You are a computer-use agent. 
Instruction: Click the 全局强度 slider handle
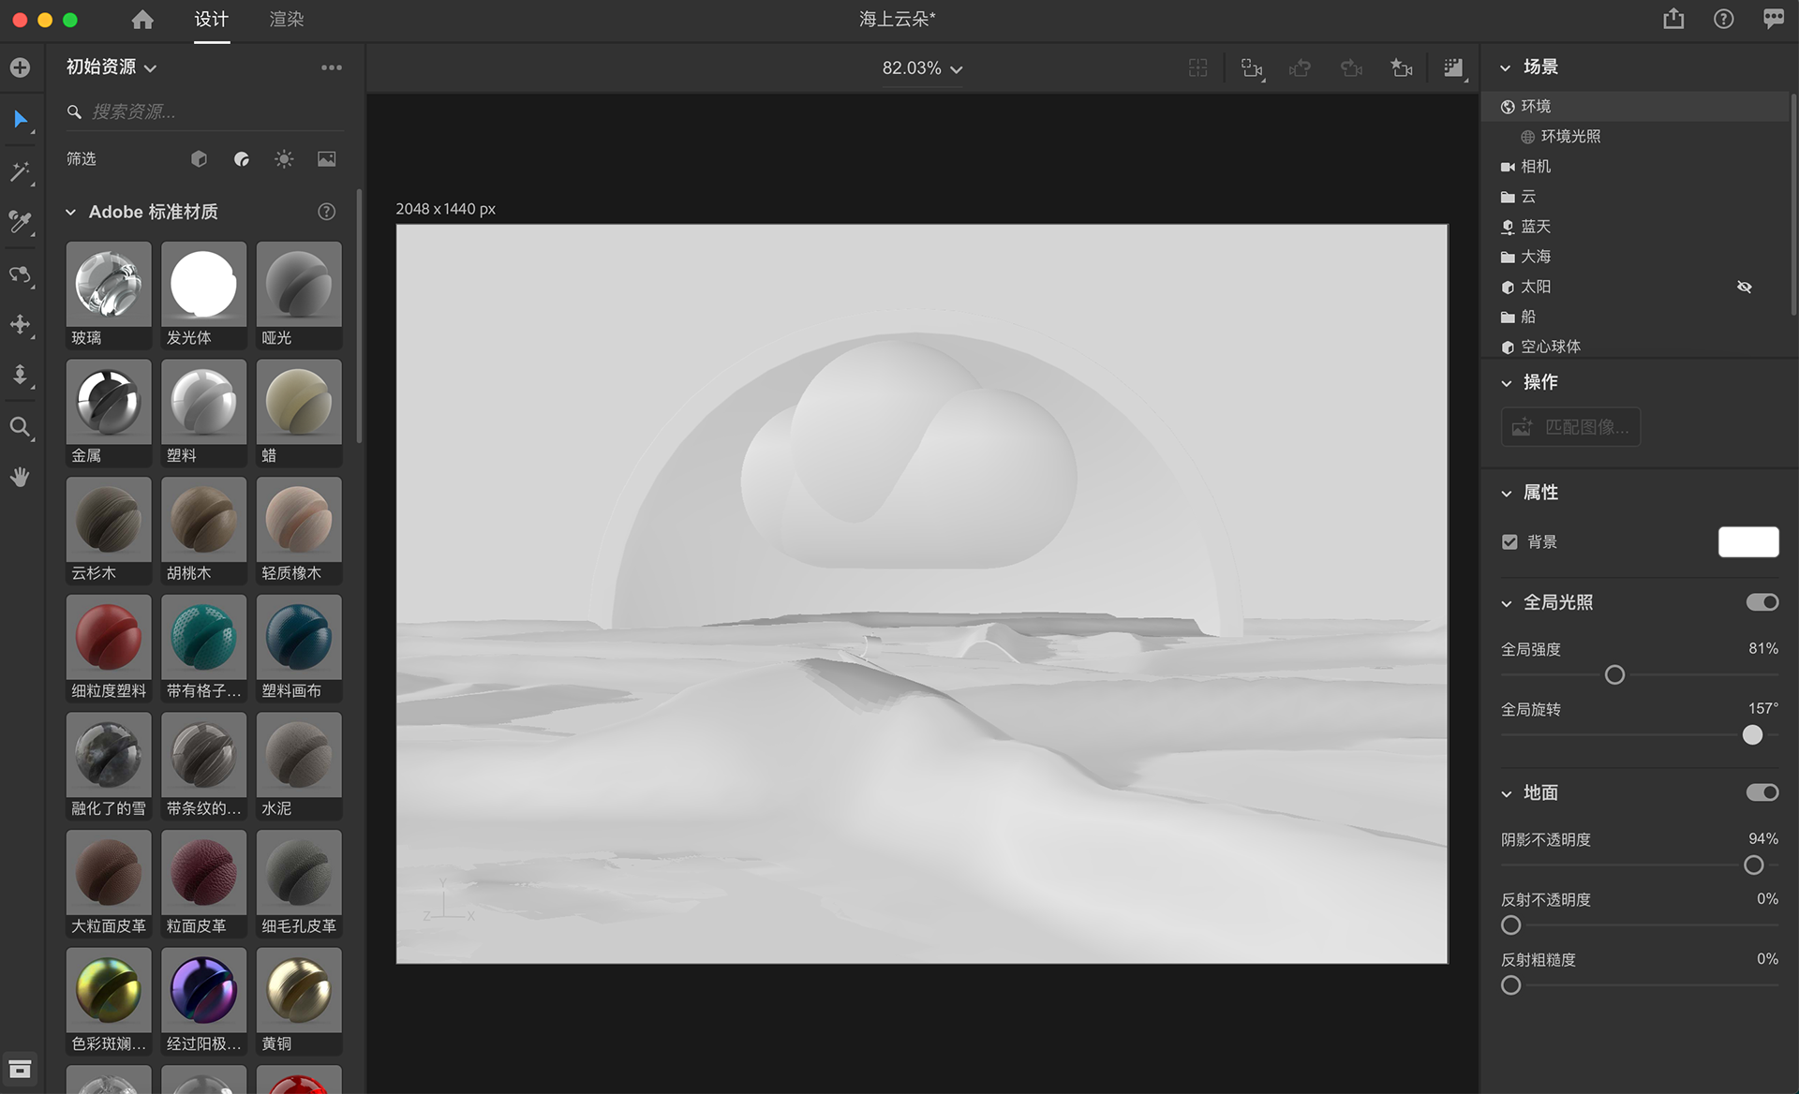point(1614,674)
